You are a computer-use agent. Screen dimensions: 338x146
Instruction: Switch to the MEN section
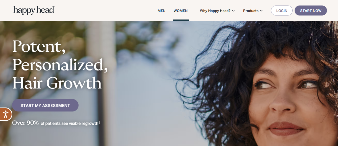pyautogui.click(x=162, y=11)
